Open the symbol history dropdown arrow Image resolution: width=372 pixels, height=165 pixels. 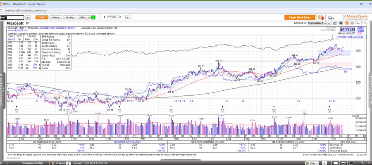[28, 17]
